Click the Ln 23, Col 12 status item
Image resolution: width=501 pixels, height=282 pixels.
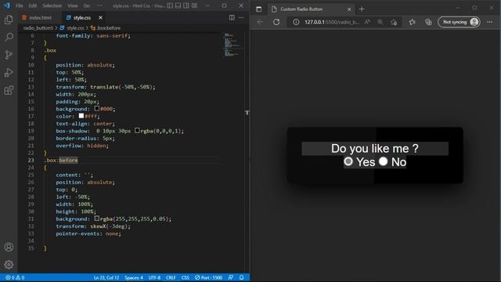pyautogui.click(x=106, y=277)
